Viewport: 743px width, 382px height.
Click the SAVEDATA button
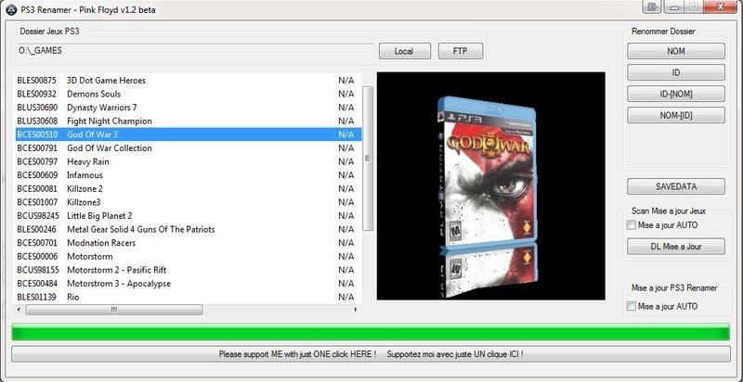[x=676, y=186]
